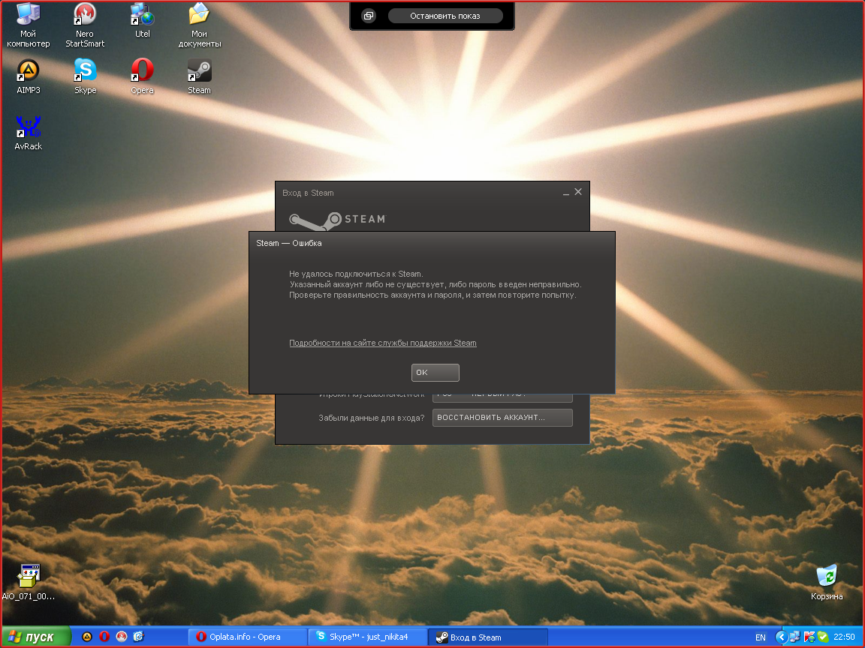Click the Kaspersky tray icon
The height and width of the screenshot is (648, 865).
coord(809,637)
